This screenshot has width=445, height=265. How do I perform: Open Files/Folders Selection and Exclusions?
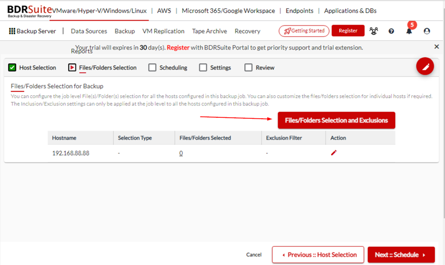336,120
